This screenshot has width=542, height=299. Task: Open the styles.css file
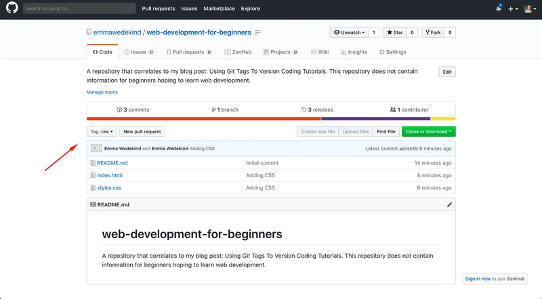(x=109, y=188)
